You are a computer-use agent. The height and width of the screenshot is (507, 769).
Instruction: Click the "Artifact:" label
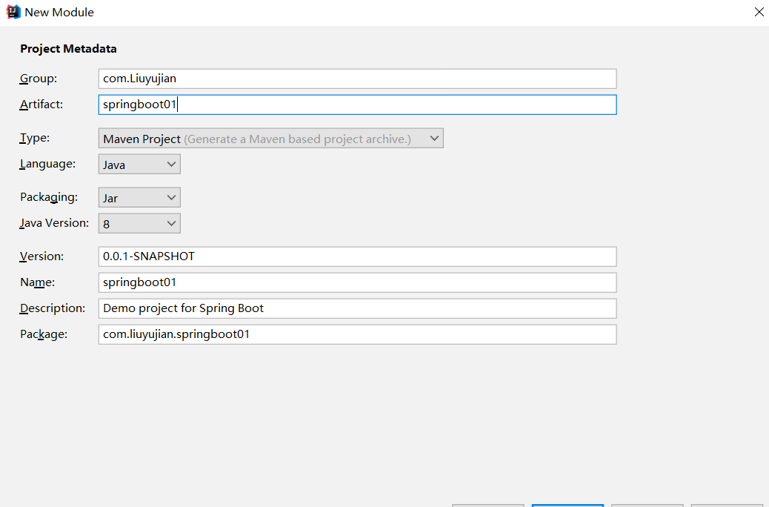pyautogui.click(x=41, y=104)
